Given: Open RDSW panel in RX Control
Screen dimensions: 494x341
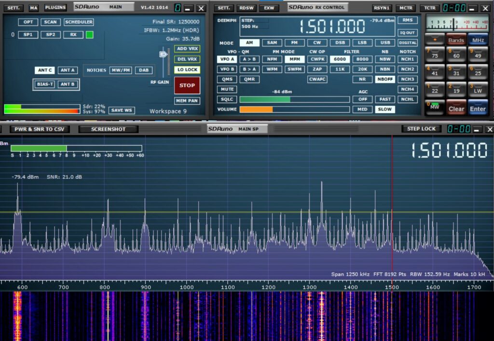Looking at the screenshot, I should [x=247, y=8].
